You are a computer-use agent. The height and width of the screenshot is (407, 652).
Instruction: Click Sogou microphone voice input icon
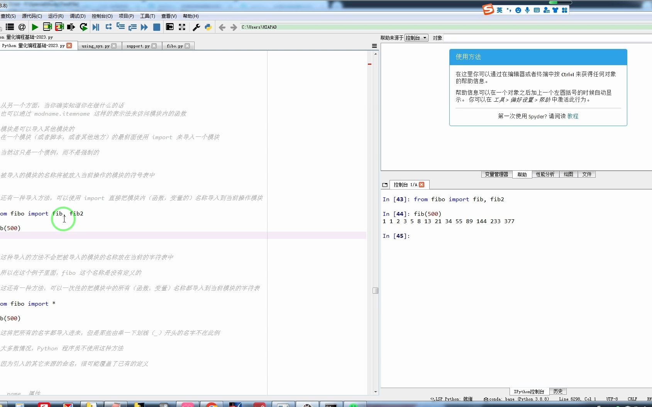click(x=527, y=10)
